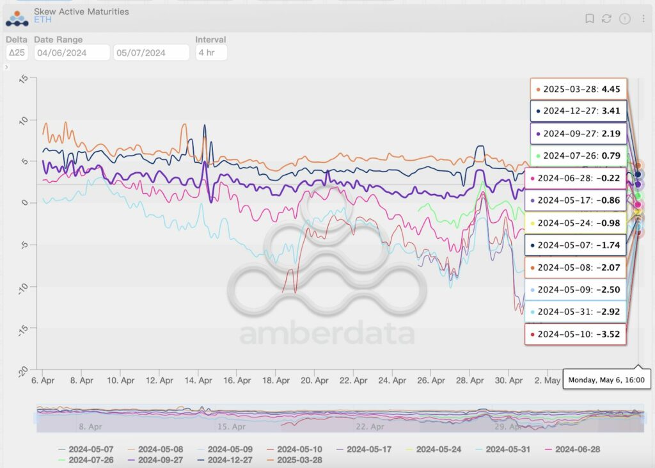The width and height of the screenshot is (655, 468).
Task: Select the 2024-09-27 value label on the right
Action: [575, 134]
